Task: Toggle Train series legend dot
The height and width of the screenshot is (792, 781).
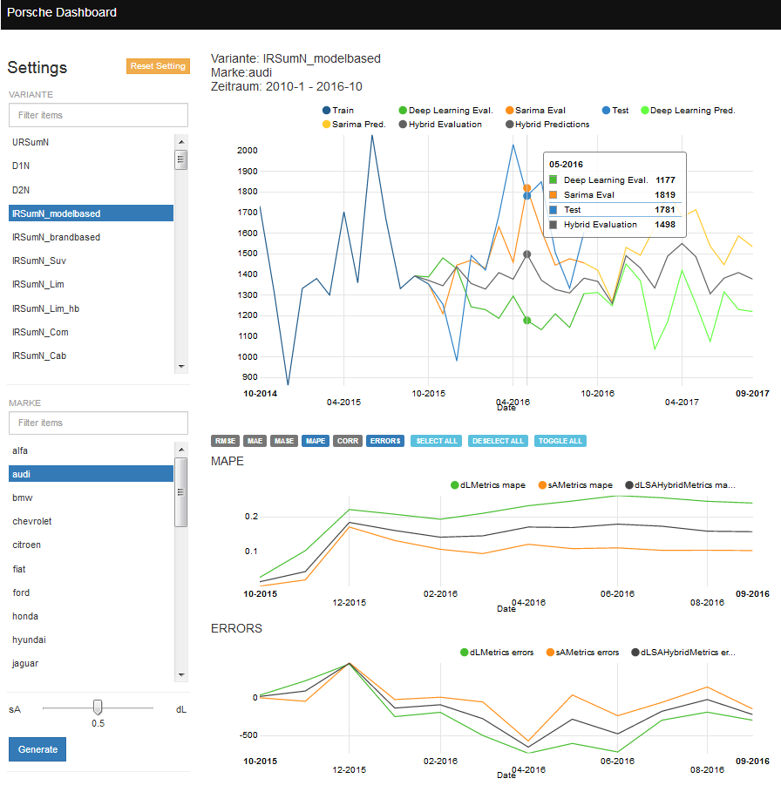Action: pyautogui.click(x=326, y=110)
